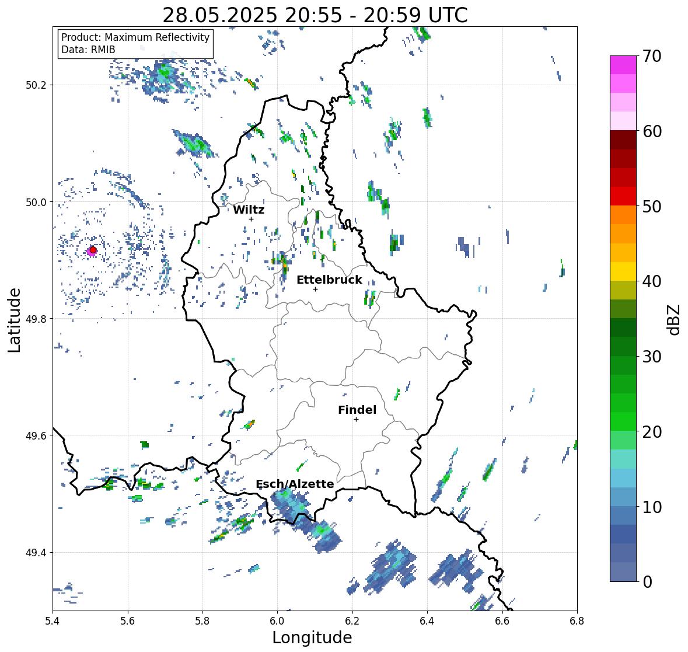Click the longitude tick label 6.2
This screenshot has width=688, height=652.
tap(352, 621)
